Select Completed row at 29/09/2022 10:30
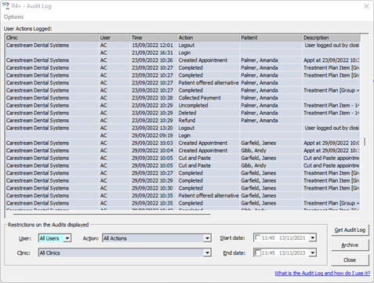This screenshot has height=283, width=374. 183,188
